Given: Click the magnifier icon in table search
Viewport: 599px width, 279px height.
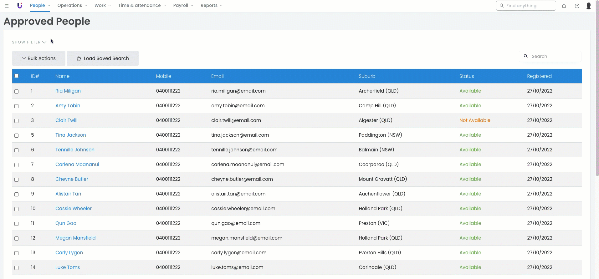Looking at the screenshot, I should coord(526,56).
